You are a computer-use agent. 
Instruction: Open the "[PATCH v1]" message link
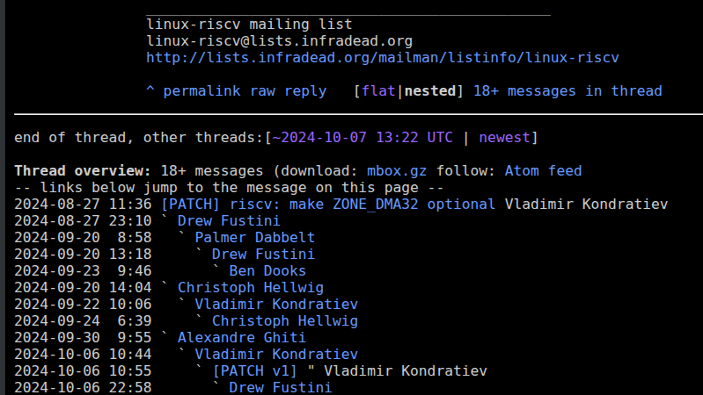pos(254,371)
